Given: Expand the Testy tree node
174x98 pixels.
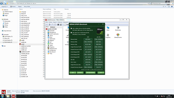Looking at the screenshot, I should click(47, 54).
